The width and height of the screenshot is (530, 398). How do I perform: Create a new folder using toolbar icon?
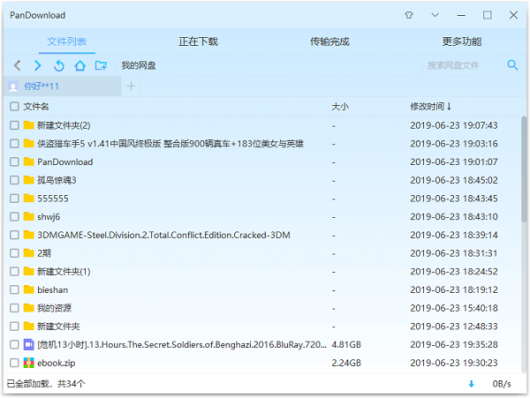click(x=101, y=65)
